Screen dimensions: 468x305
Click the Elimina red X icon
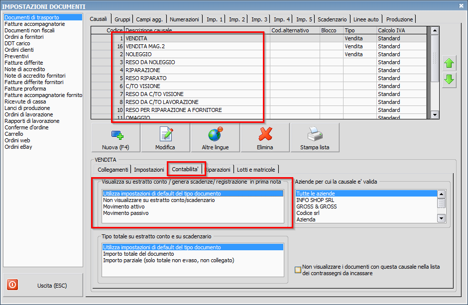[x=265, y=134]
